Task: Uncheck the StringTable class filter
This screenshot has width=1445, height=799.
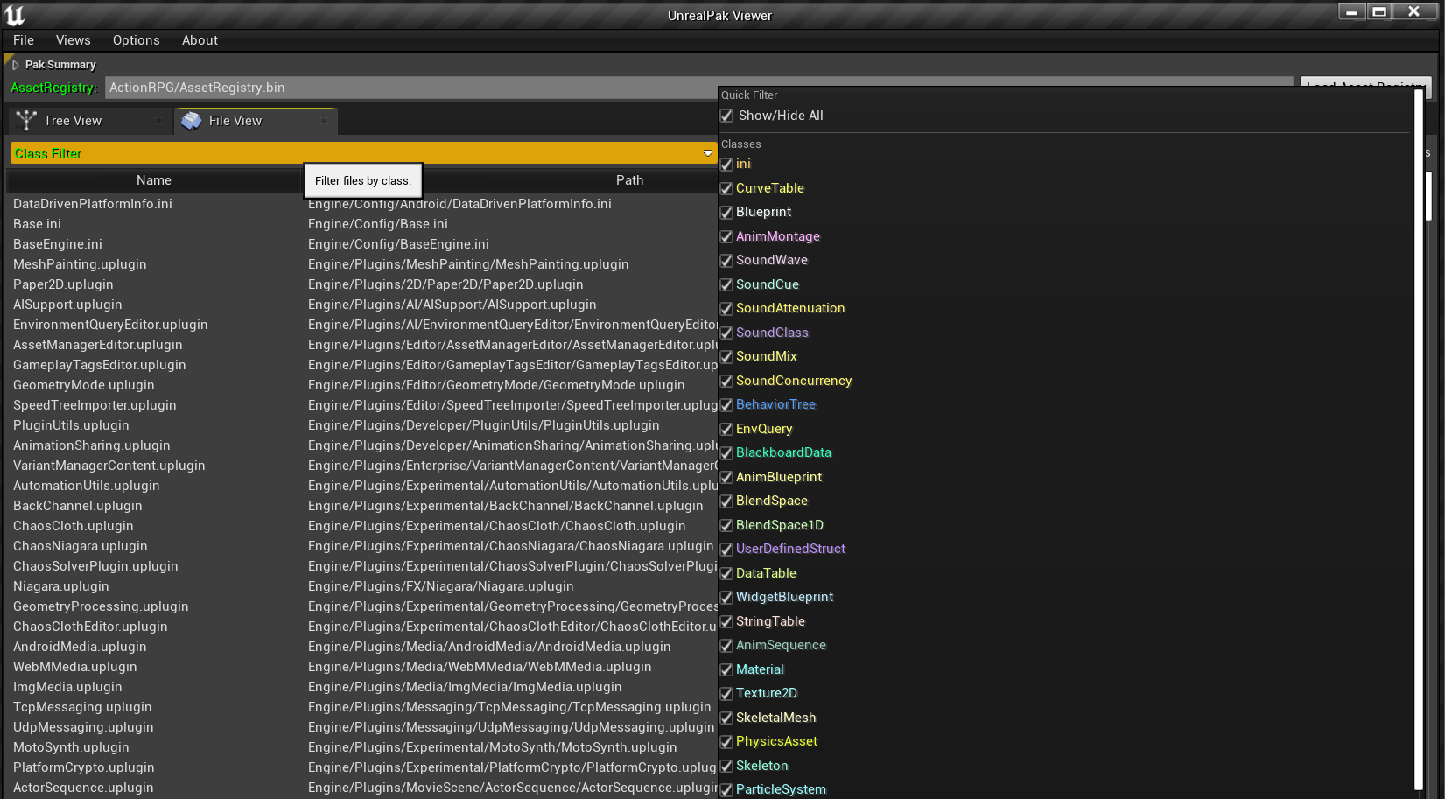Action: point(726,621)
